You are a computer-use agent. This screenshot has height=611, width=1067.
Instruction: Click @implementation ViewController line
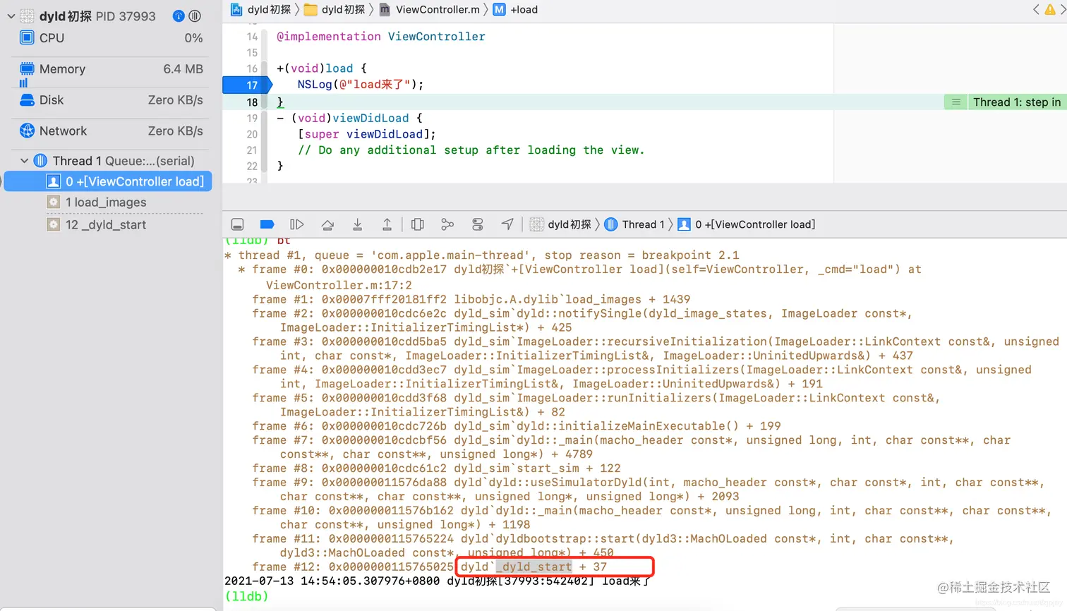pyautogui.click(x=381, y=37)
